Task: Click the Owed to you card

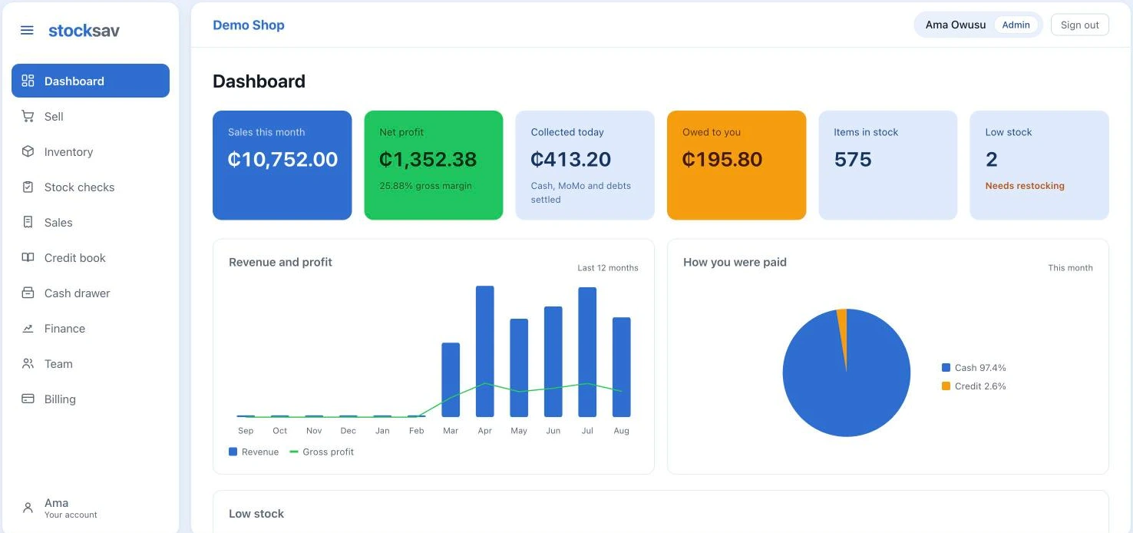Action: pos(737,165)
